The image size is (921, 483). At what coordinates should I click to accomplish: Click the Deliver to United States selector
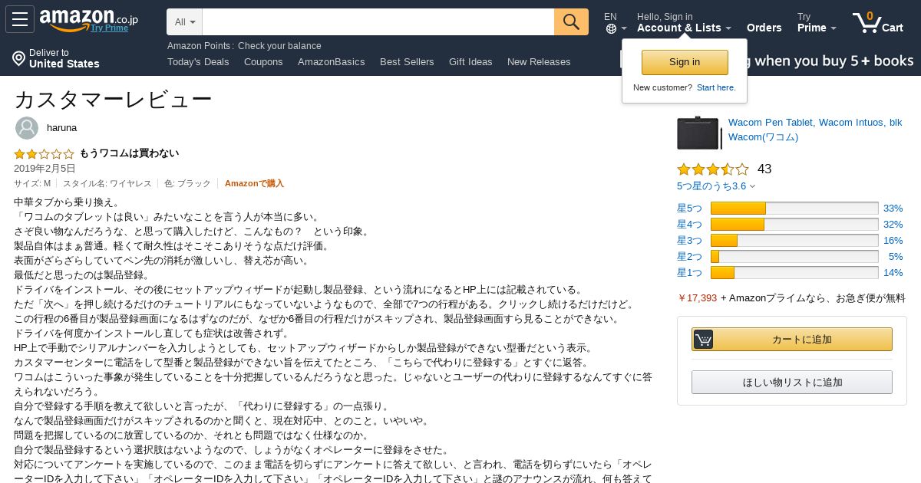[56, 58]
